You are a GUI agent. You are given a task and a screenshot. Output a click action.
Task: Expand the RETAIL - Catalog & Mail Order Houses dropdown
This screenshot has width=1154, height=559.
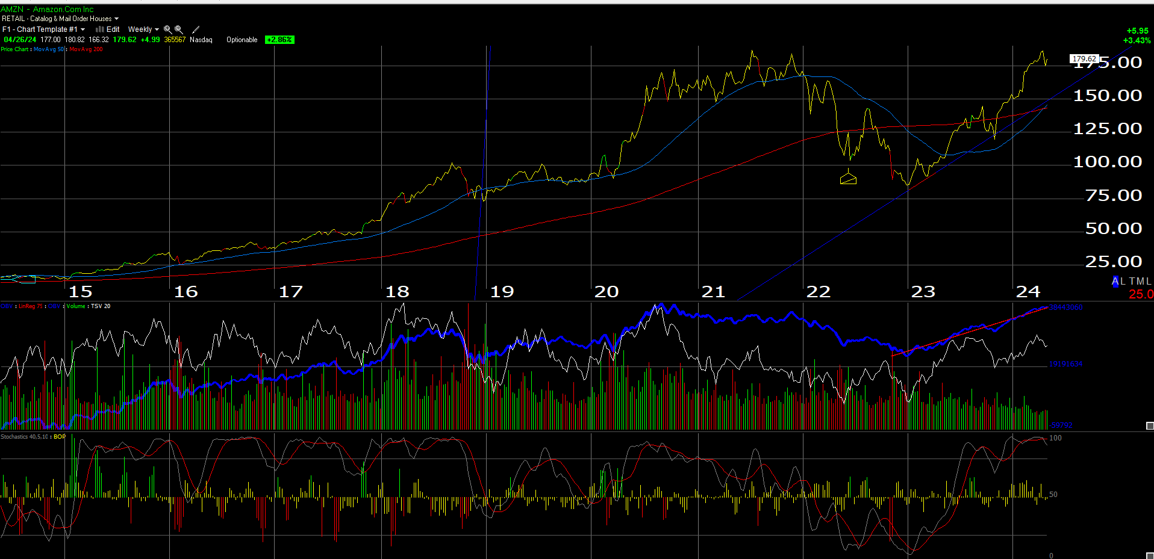coord(60,19)
